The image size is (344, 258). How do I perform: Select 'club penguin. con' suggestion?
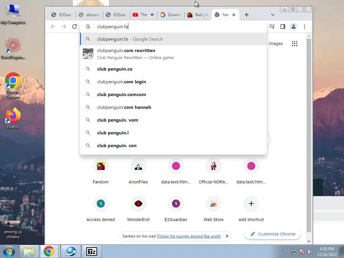coord(173,145)
